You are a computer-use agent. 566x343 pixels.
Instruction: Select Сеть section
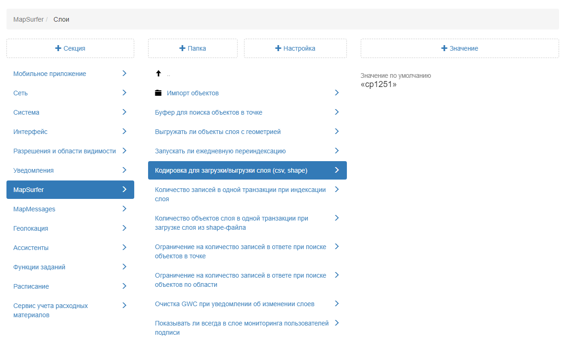70,93
